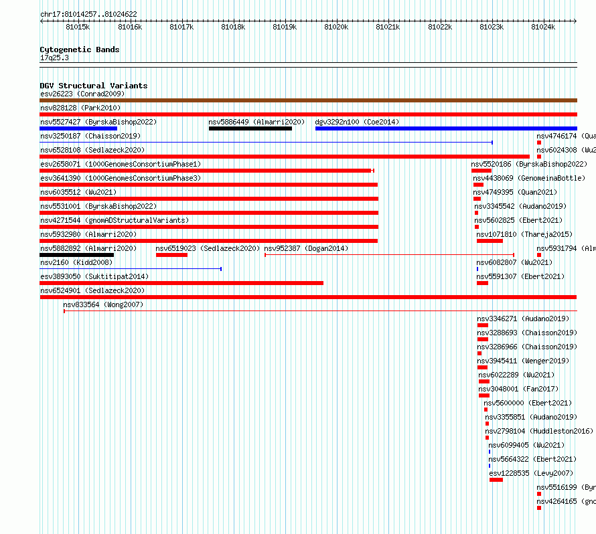Open esv2658071 (1000GenomesConsortiumPhase1) label
This screenshot has width=596, height=534.
click(x=121, y=164)
